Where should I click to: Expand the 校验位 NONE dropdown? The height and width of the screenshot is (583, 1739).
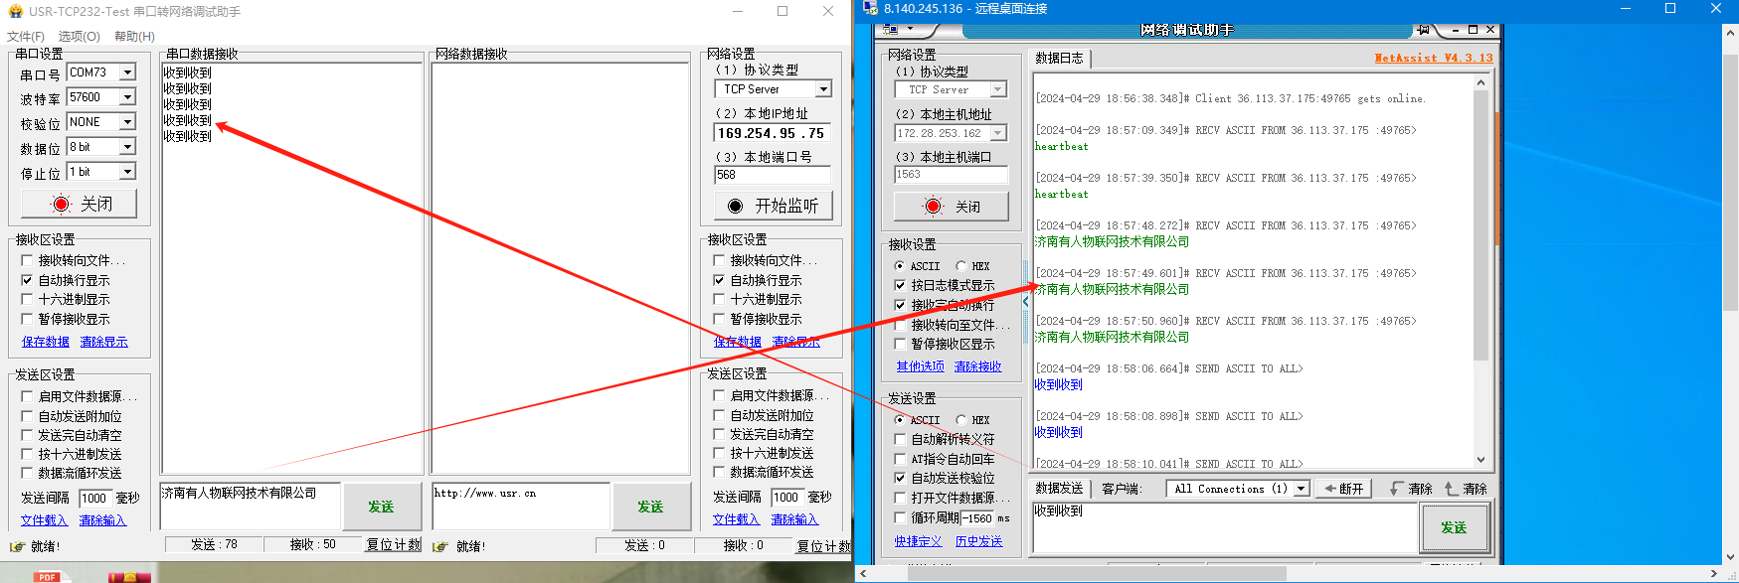tap(127, 122)
